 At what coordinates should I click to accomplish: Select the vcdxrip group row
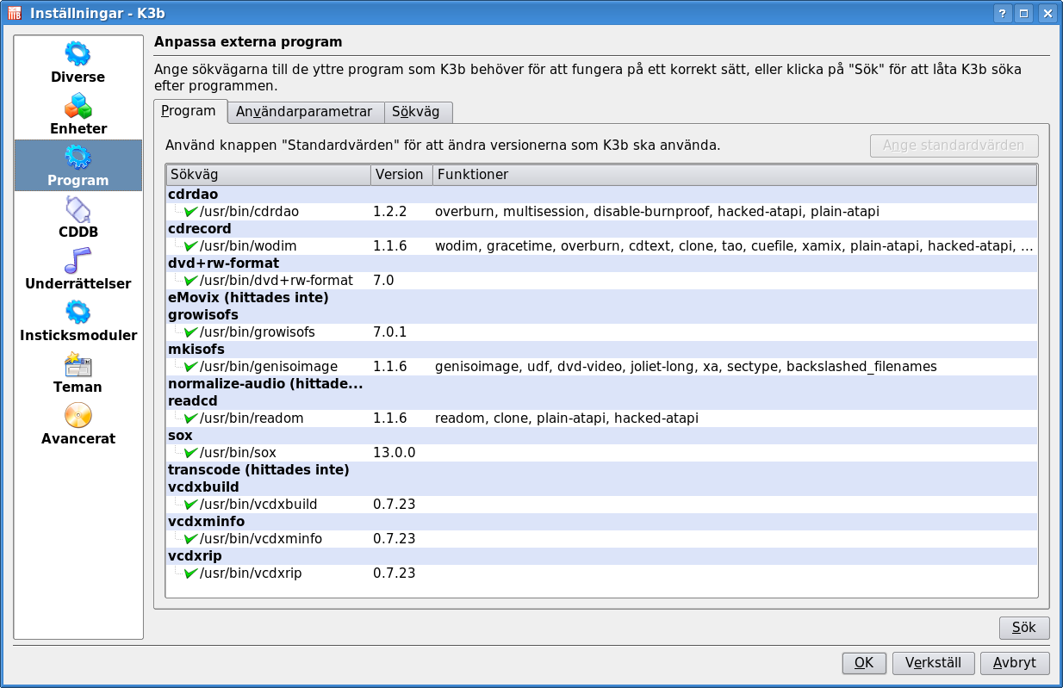click(601, 555)
